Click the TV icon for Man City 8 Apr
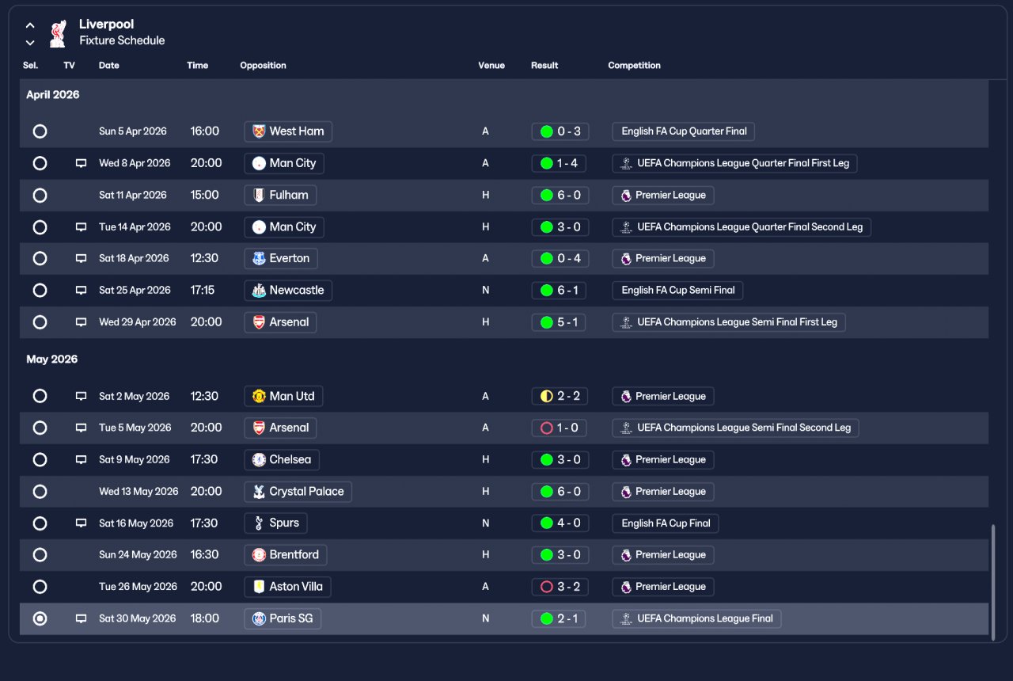1013x681 pixels. [81, 163]
